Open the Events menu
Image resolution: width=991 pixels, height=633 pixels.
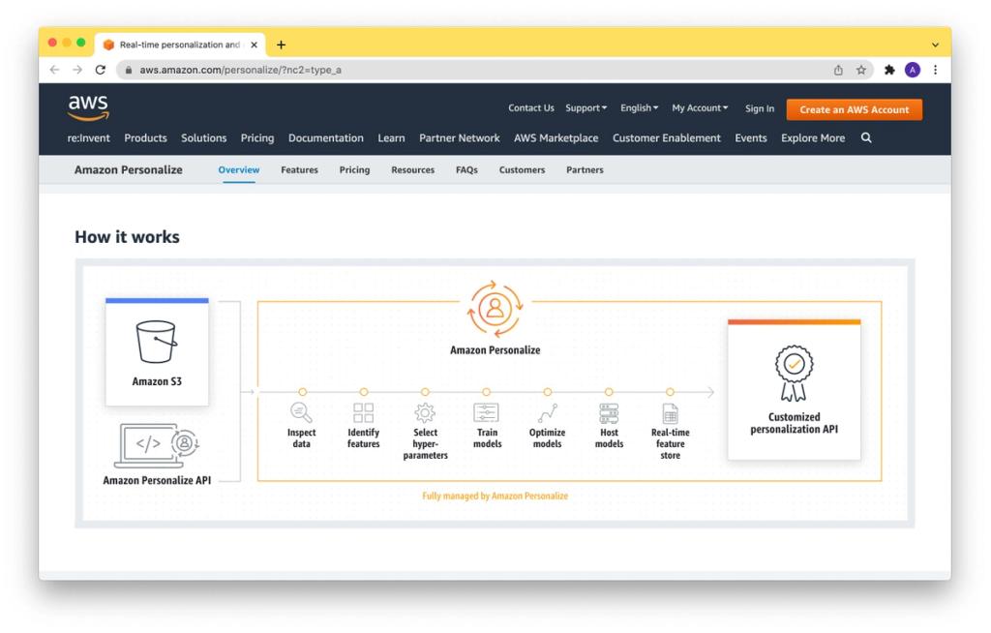click(x=751, y=137)
